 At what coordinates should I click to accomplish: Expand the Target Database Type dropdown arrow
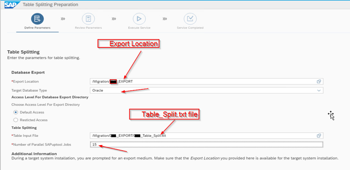point(319,90)
